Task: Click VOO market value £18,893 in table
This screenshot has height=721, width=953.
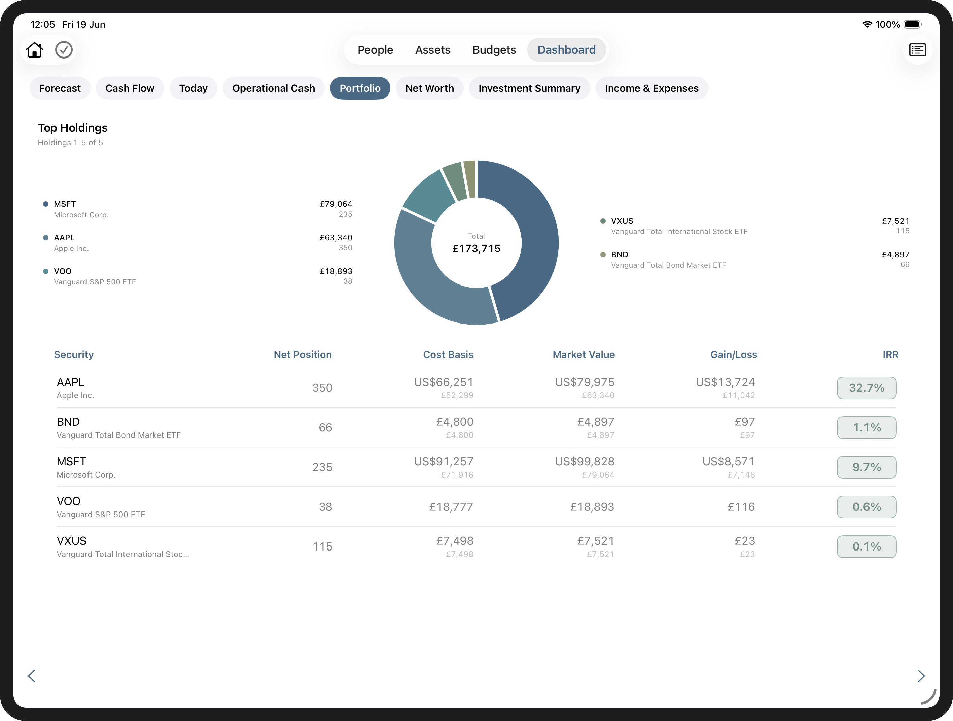Action: 592,507
